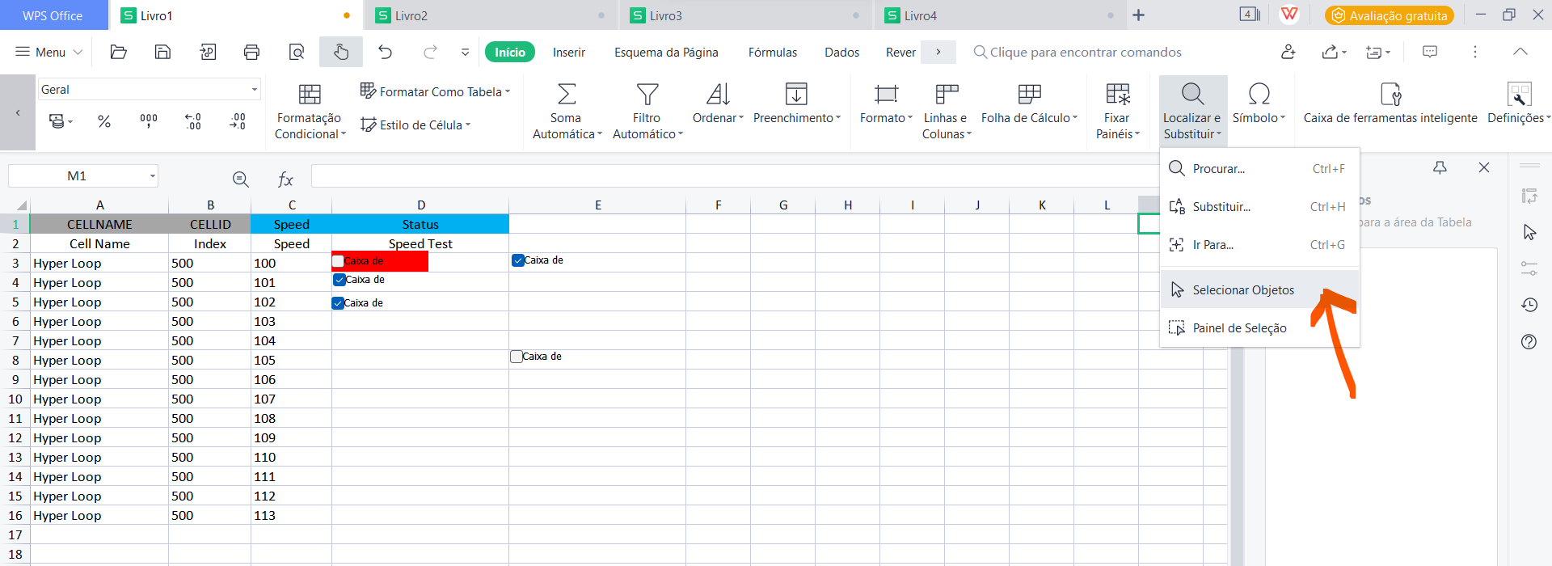
Task: Click the undo arrow icon
Action: click(x=385, y=53)
